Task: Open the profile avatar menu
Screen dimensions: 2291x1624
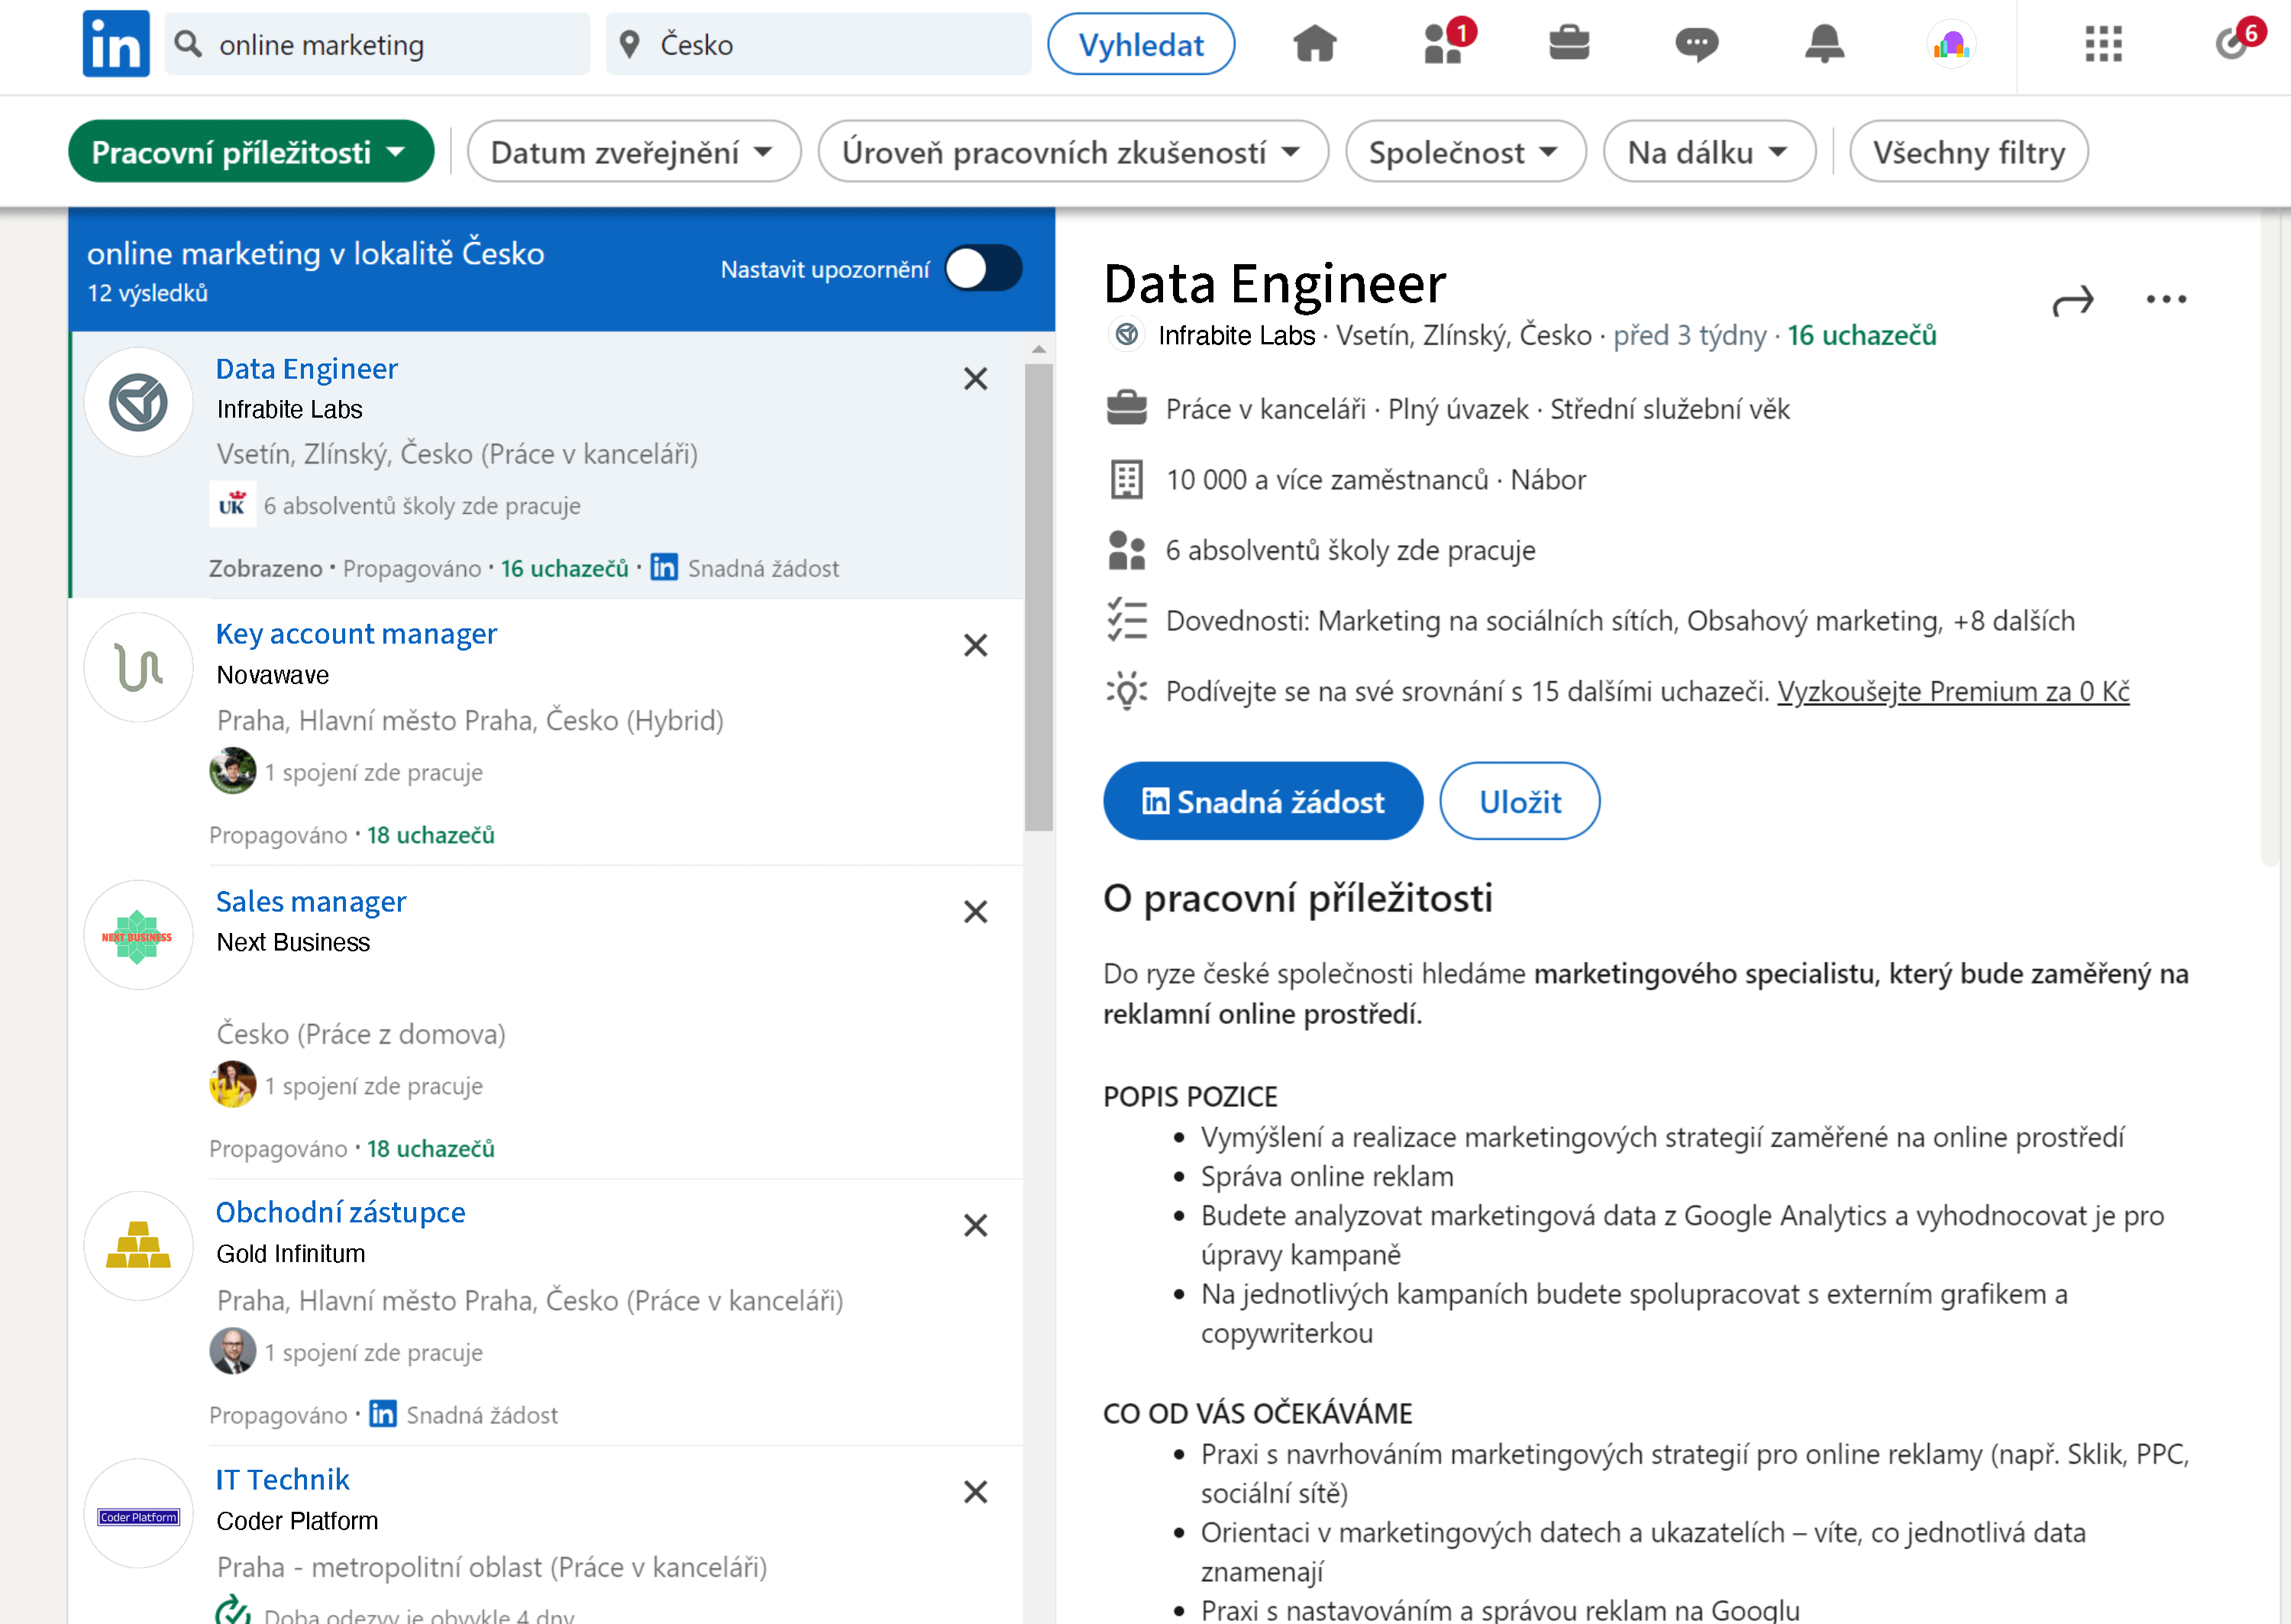Action: click(x=1951, y=44)
